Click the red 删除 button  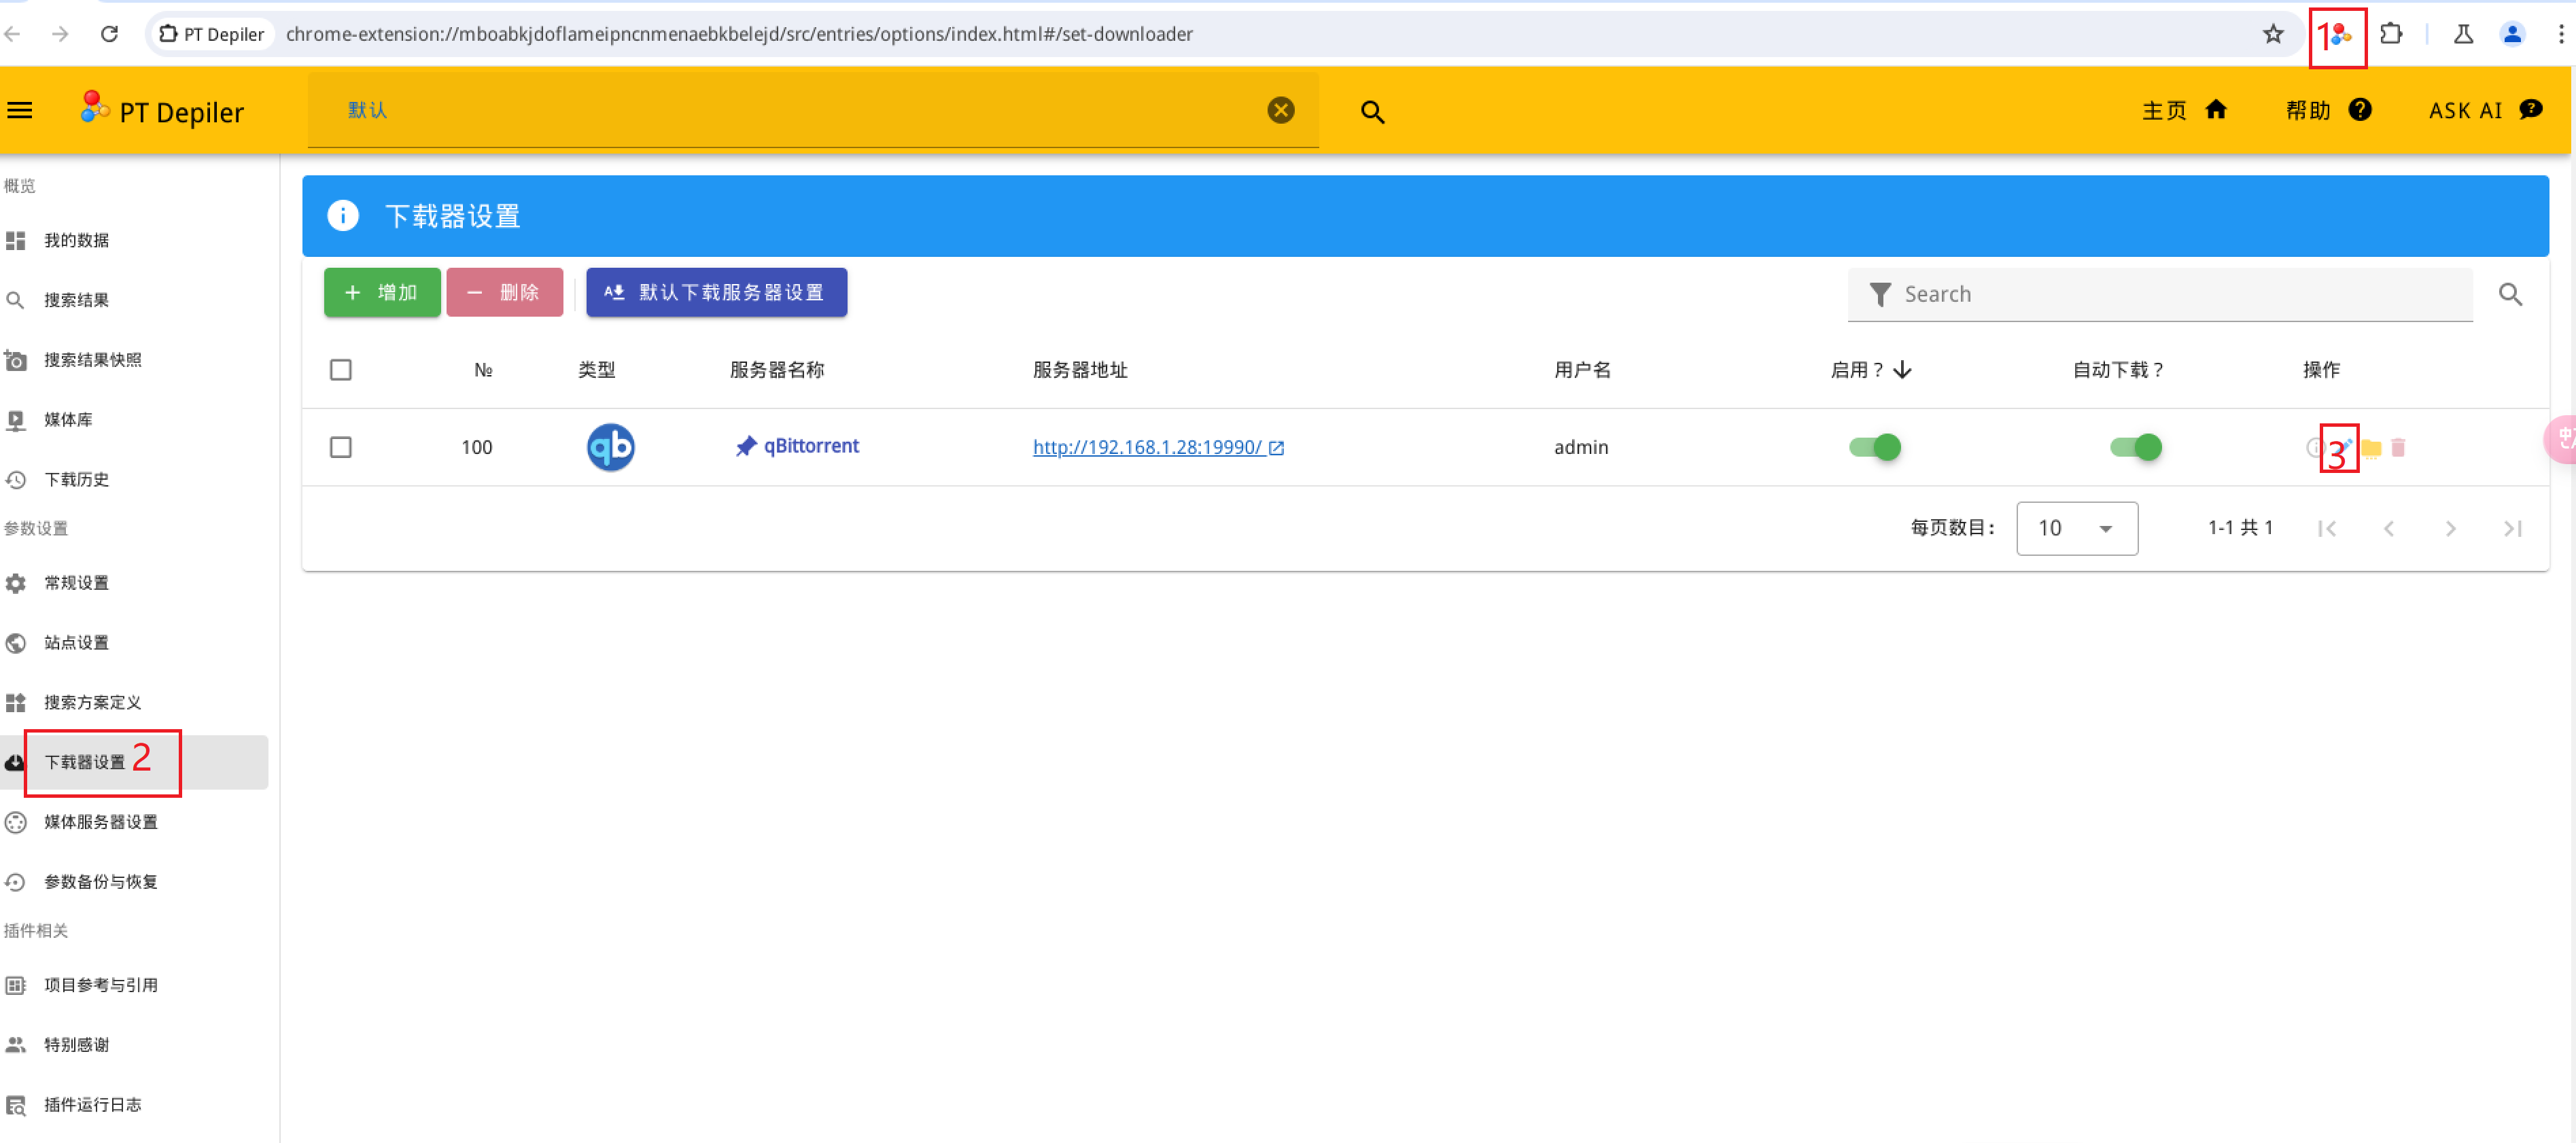(x=504, y=292)
